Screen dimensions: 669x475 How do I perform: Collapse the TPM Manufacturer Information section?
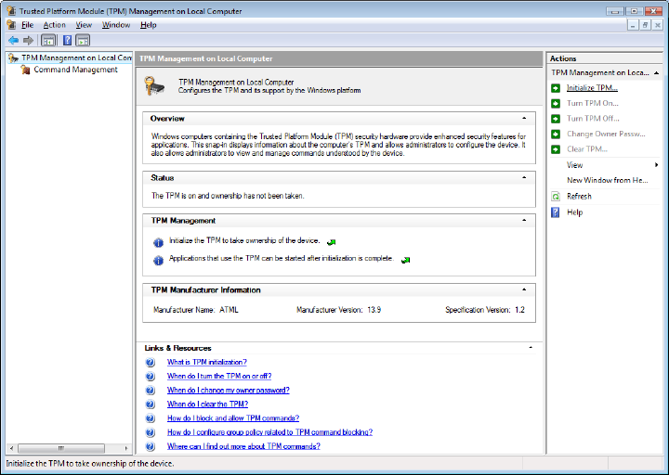(x=524, y=289)
